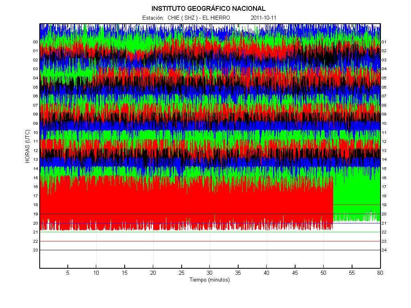Click hour label 00 on left axis
411x308 pixels.
(35, 42)
